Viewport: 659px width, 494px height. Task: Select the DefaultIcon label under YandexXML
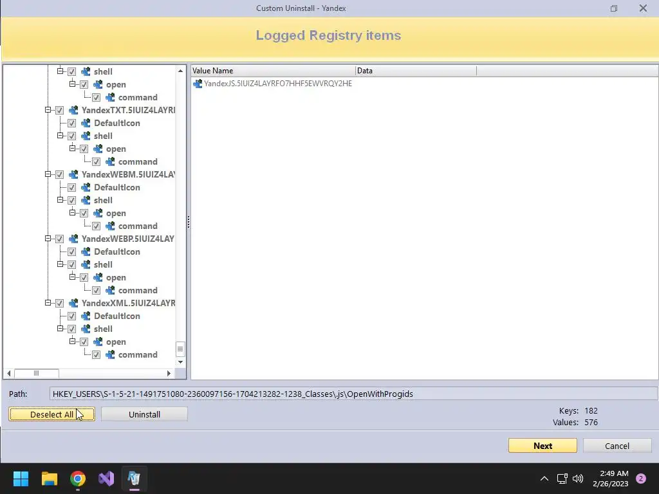tap(117, 316)
